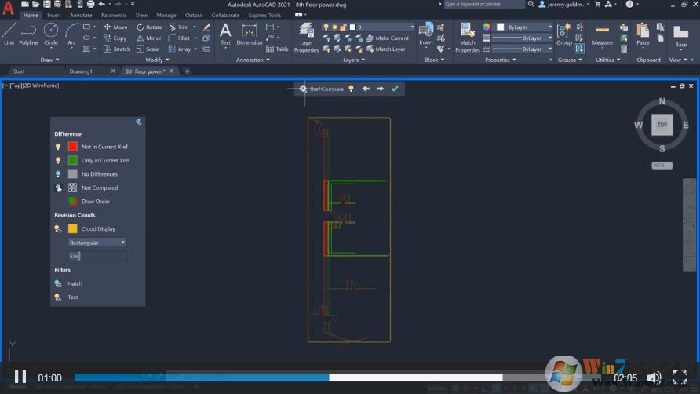This screenshot has width=700, height=394.
Task: Toggle Only in Current Xref visibility
Action: tap(58, 160)
